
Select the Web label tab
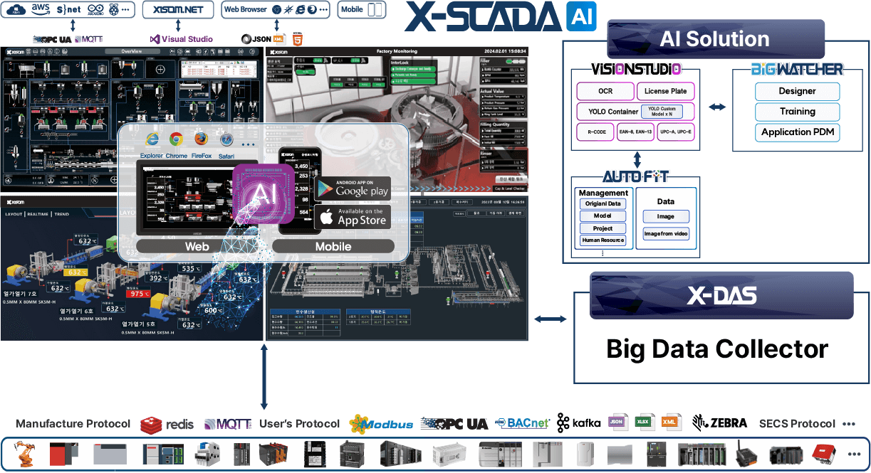197,246
